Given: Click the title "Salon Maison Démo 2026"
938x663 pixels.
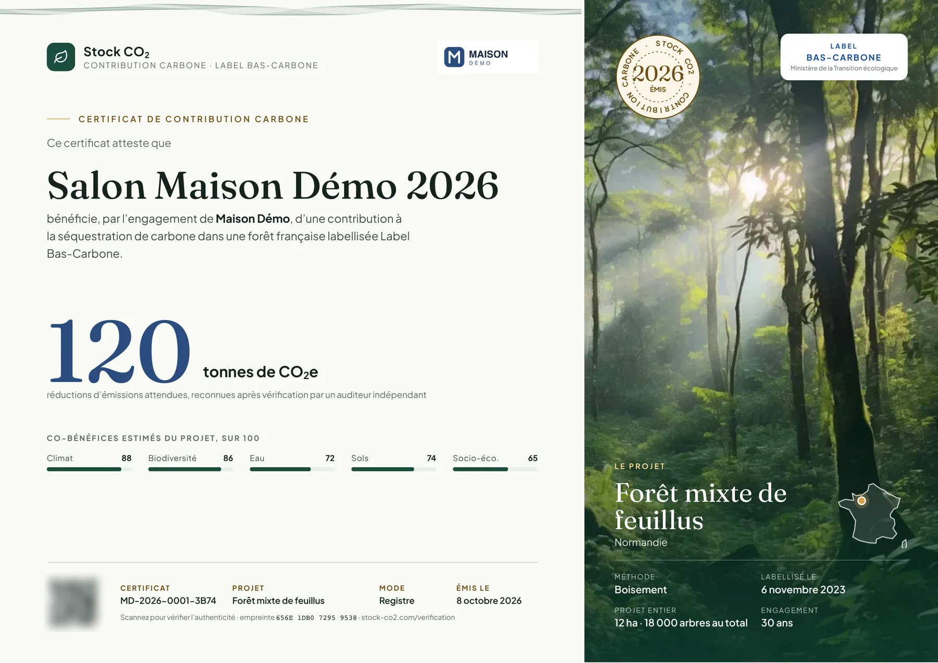Looking at the screenshot, I should pos(273,185).
